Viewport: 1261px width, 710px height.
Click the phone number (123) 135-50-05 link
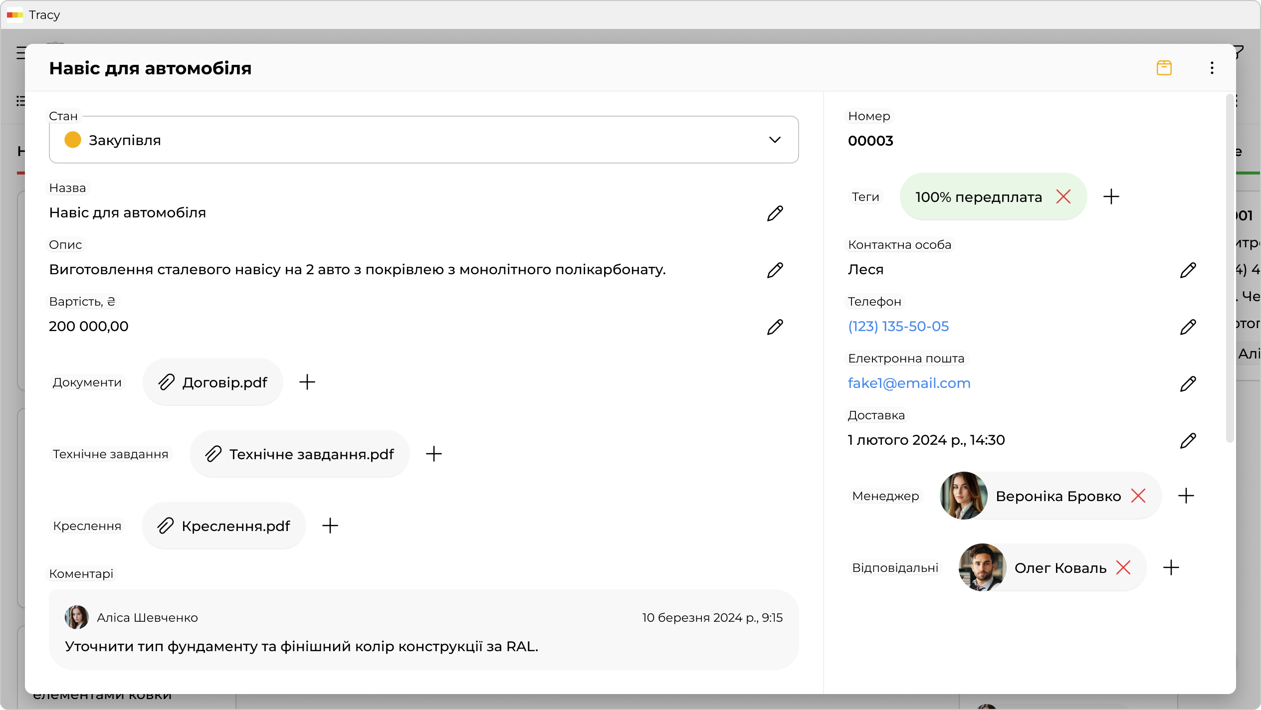[x=898, y=327]
